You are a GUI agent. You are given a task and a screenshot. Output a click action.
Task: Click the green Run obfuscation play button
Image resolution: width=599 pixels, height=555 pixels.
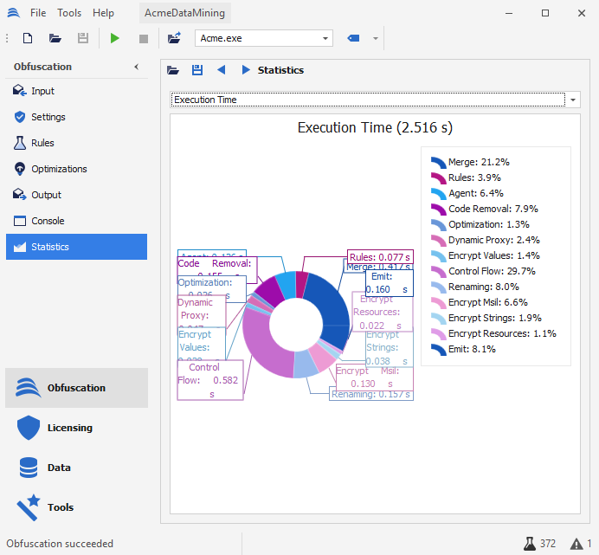(x=115, y=38)
